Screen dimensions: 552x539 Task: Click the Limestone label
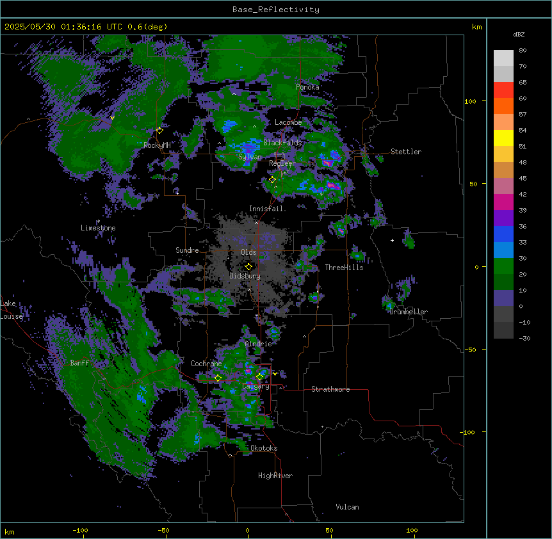tap(98, 228)
